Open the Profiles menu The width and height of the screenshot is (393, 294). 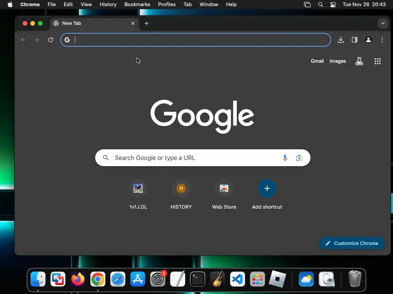click(x=167, y=4)
